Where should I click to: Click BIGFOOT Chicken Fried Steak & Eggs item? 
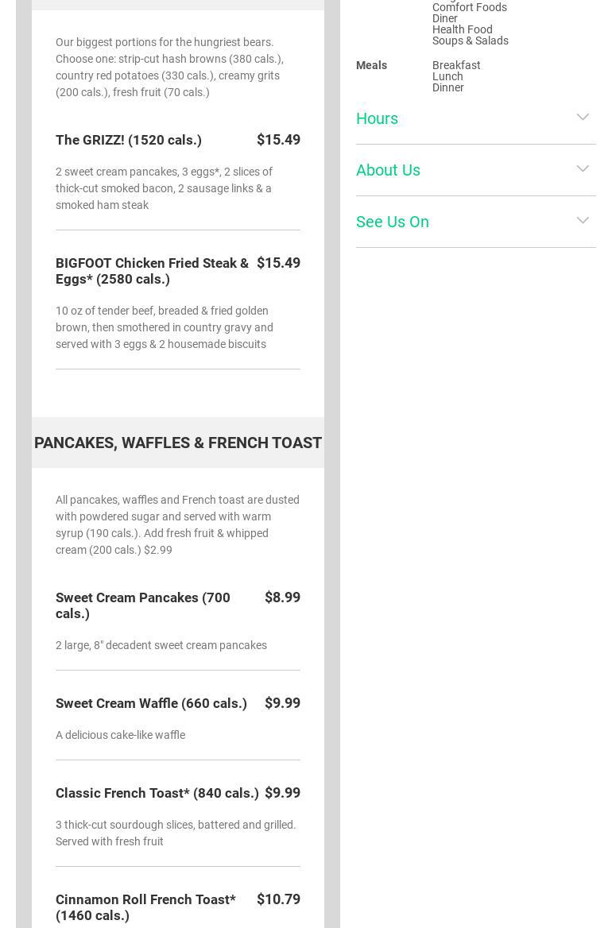click(x=152, y=271)
